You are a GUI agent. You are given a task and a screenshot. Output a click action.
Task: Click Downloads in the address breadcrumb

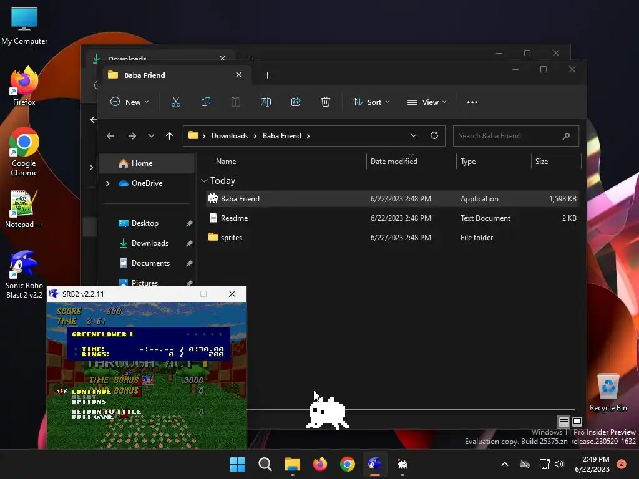click(x=230, y=136)
